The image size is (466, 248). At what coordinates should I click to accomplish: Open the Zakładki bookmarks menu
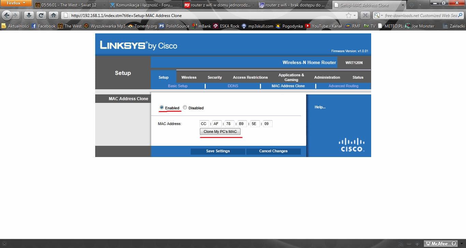[x=454, y=26]
